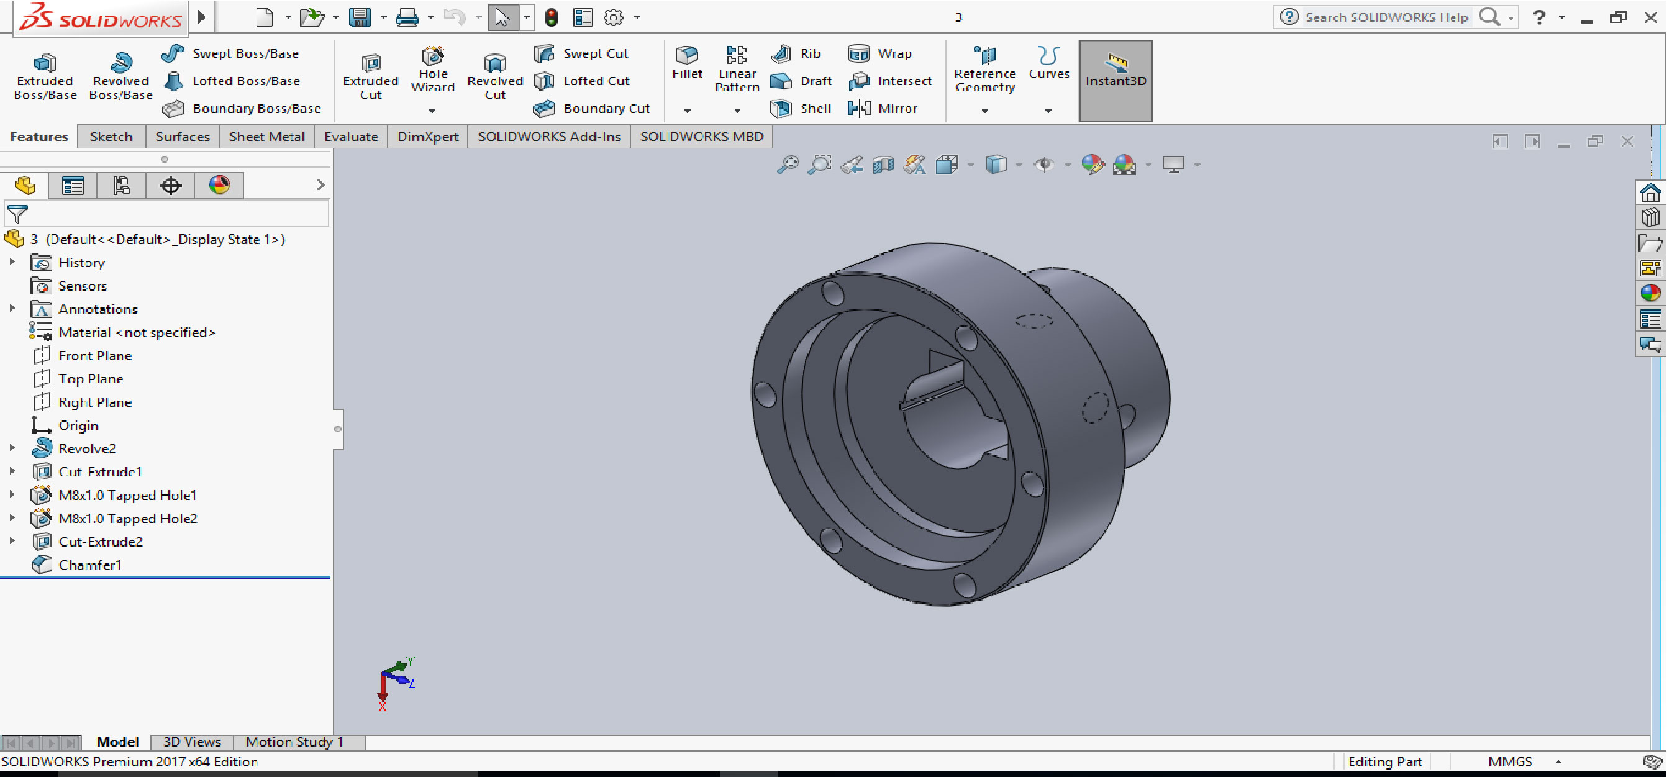1667x777 pixels.
Task: Select the Boundary Cut tool
Action: point(591,108)
